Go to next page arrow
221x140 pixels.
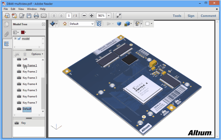click(61, 16)
